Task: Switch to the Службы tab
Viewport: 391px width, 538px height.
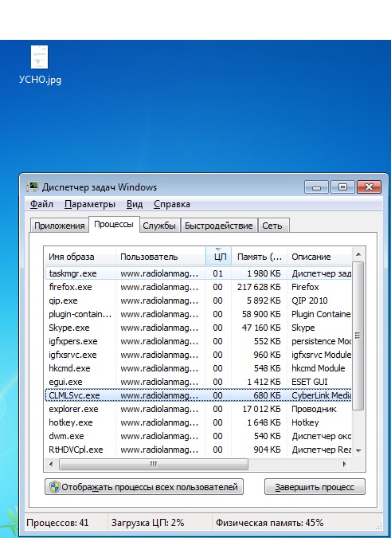Action: [159, 226]
